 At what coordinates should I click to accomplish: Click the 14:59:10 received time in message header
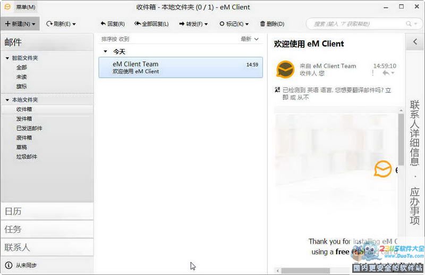point(385,66)
